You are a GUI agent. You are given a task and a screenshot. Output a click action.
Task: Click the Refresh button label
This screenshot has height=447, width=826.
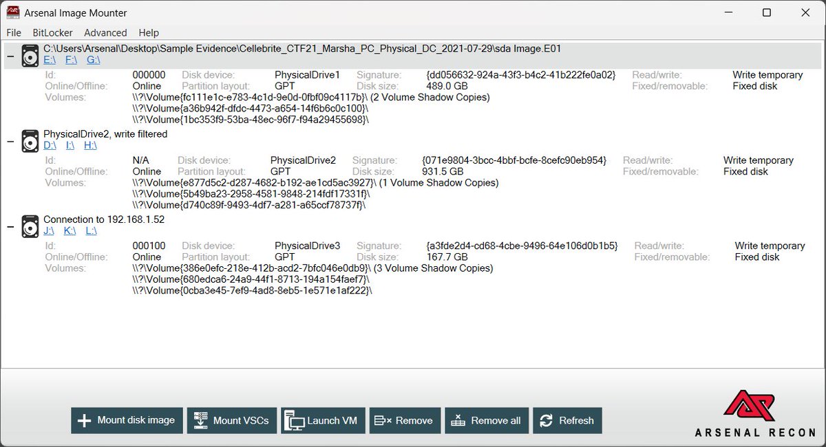(x=576, y=420)
